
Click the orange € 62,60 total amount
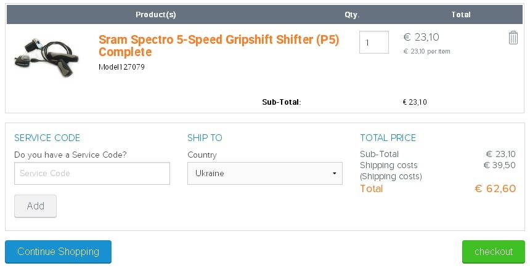click(495, 189)
